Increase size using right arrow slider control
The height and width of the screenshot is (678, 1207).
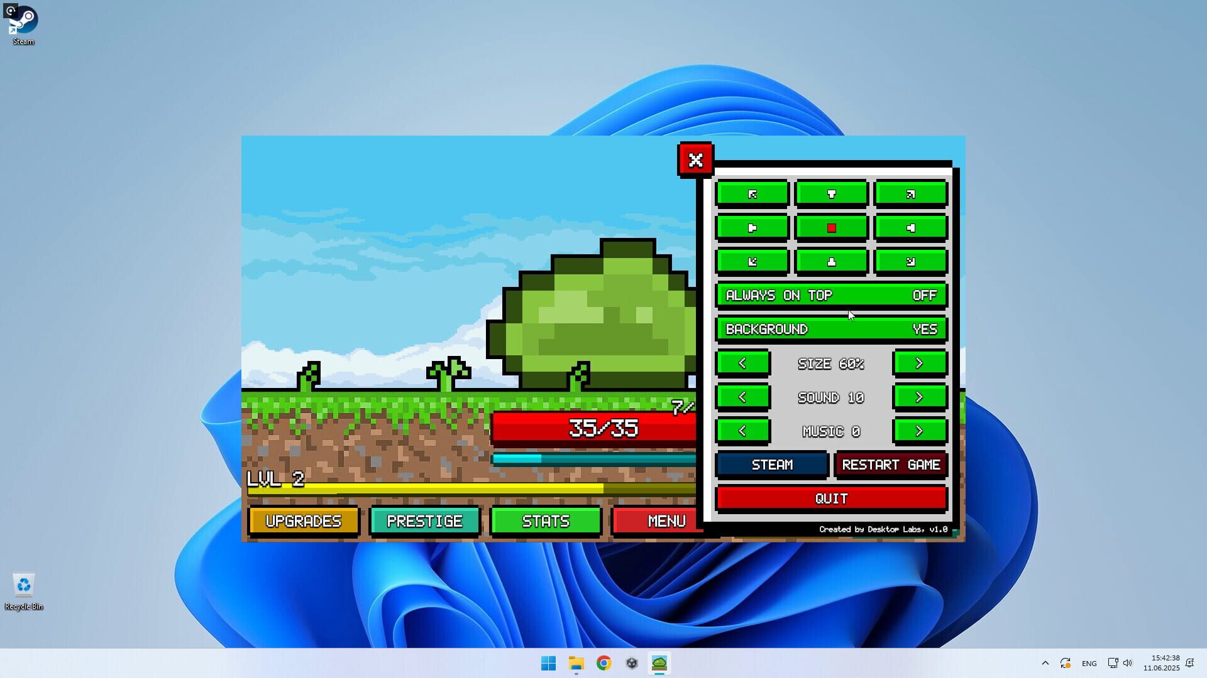[920, 363]
